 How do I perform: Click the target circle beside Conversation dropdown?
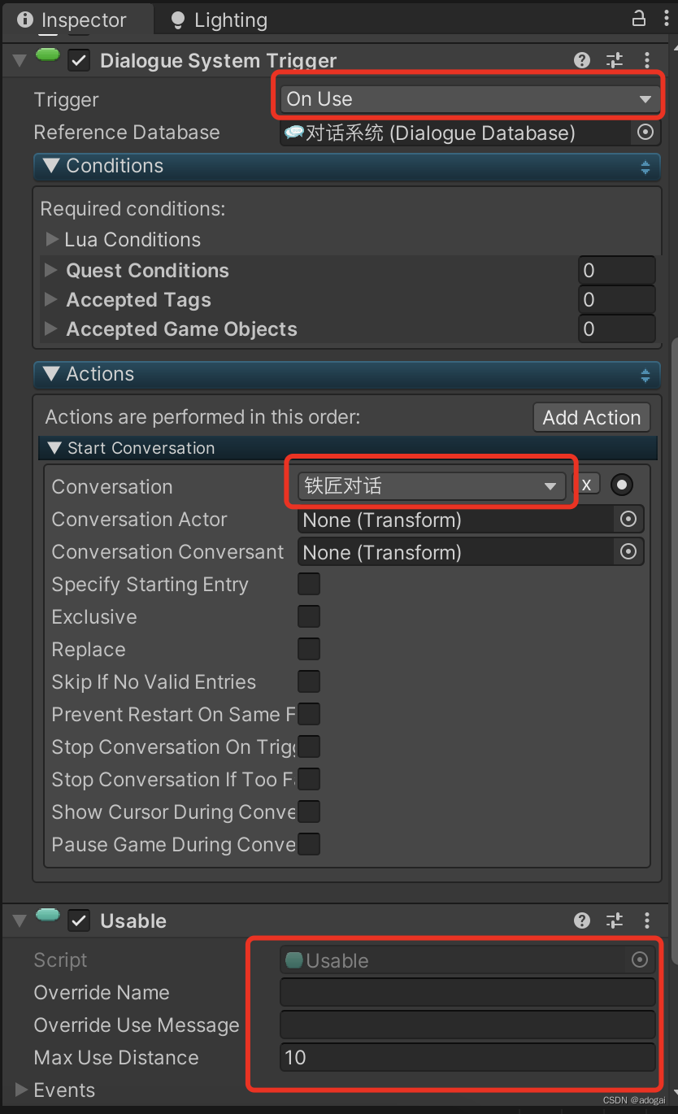click(621, 484)
